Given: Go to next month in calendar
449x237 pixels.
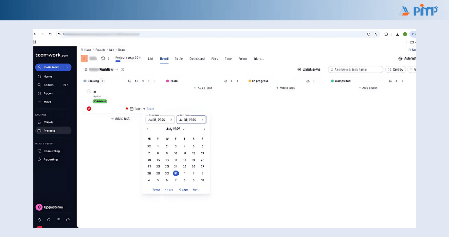Looking at the screenshot, I should 204,129.
